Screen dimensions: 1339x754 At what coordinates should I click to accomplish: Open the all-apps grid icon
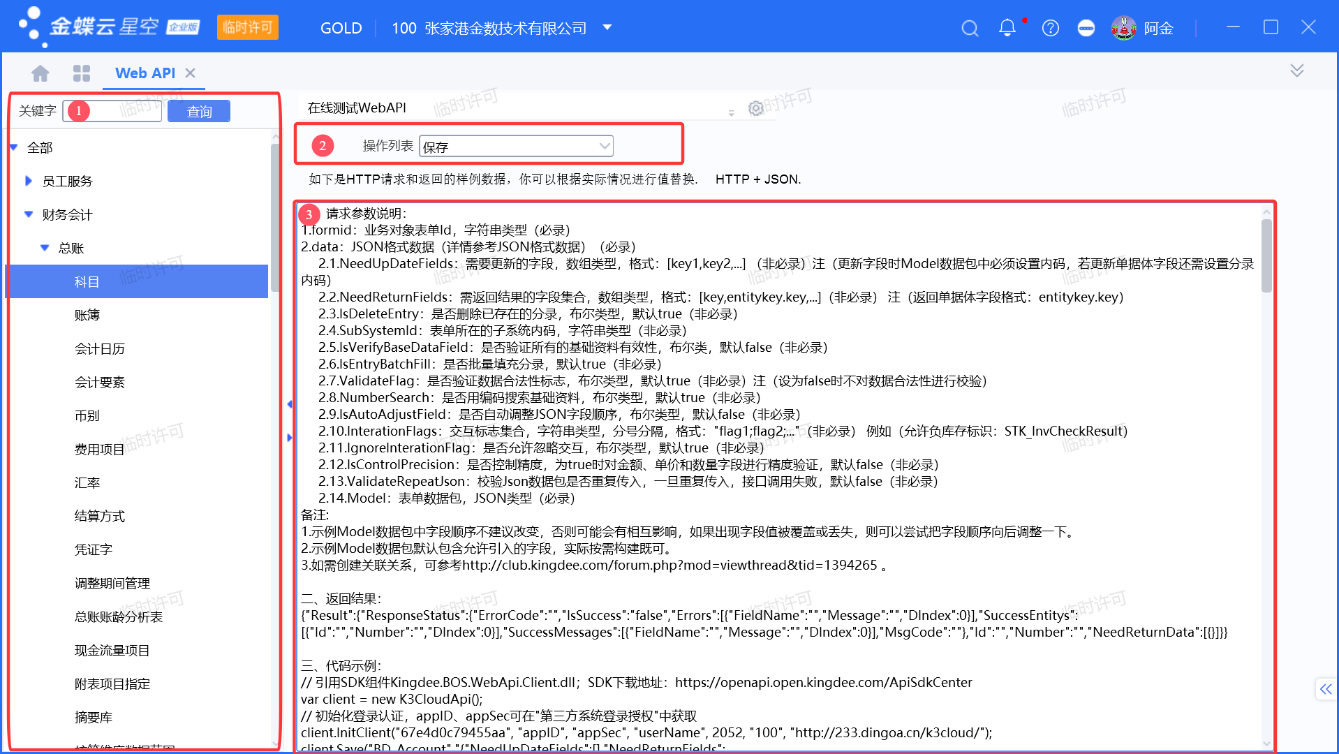point(82,73)
